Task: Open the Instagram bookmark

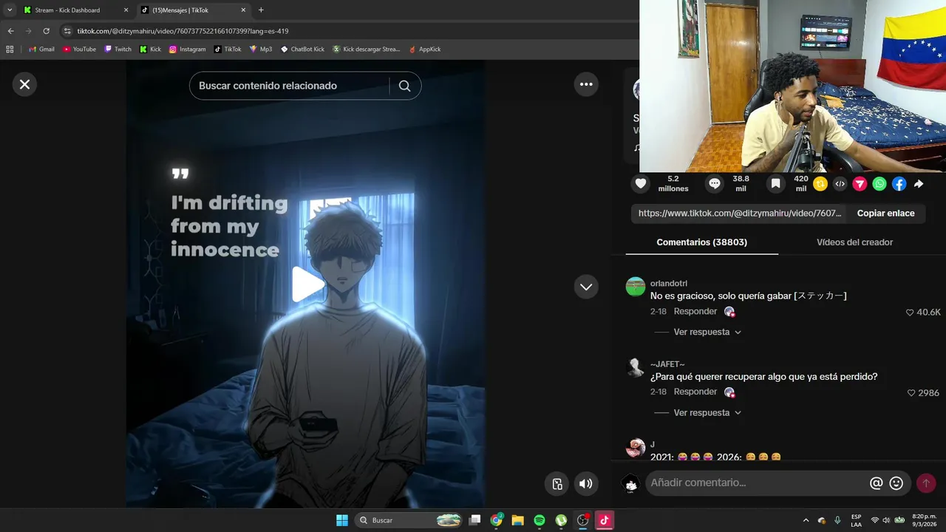Action: pos(188,50)
